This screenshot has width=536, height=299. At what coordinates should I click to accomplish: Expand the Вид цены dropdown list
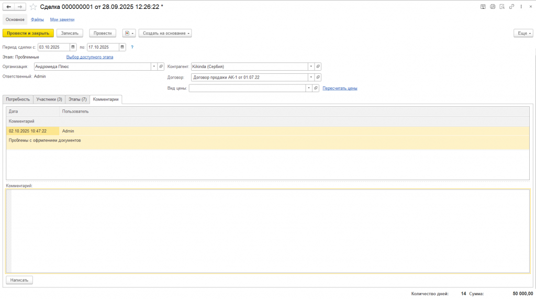pyautogui.click(x=309, y=88)
